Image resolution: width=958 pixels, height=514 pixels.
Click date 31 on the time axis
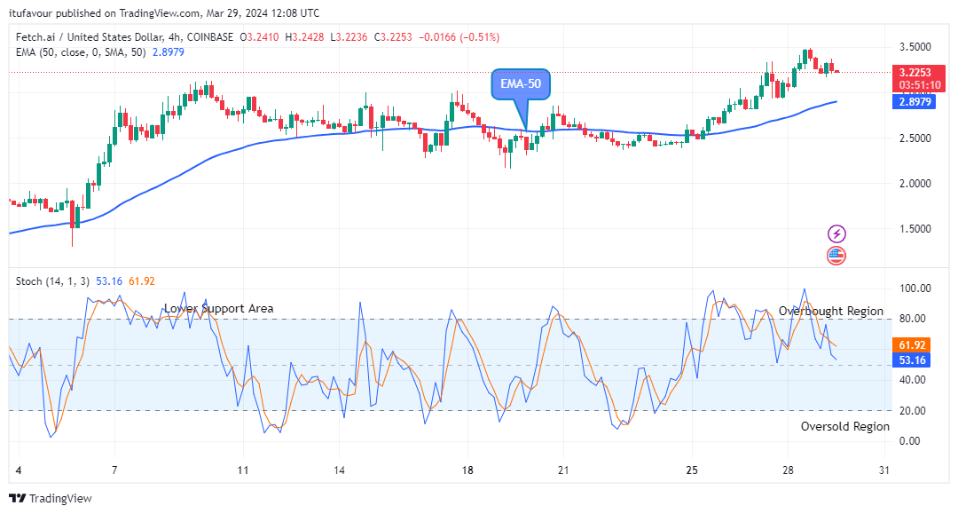pos(884,470)
